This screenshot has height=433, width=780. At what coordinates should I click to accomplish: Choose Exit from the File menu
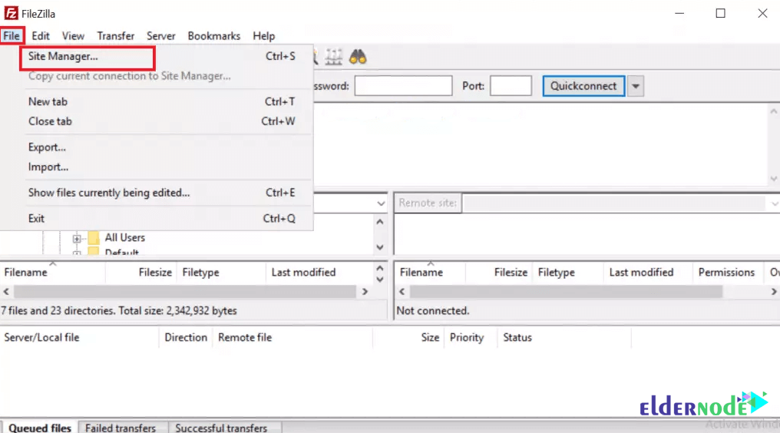click(x=162, y=219)
